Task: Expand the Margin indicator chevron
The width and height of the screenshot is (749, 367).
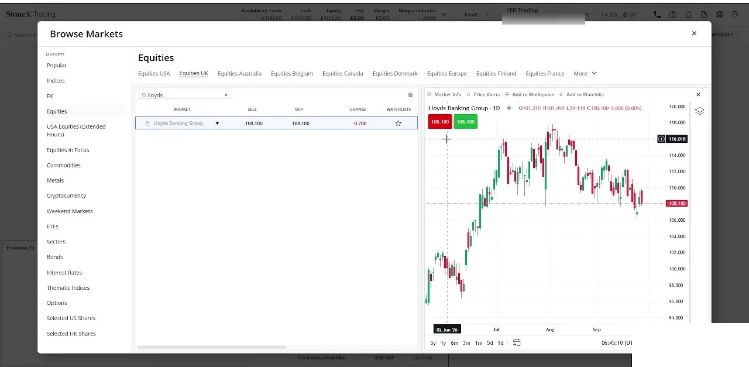Action: pyautogui.click(x=444, y=15)
